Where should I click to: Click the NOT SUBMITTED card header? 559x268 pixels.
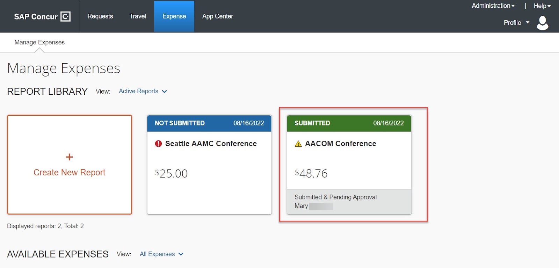[x=209, y=123]
